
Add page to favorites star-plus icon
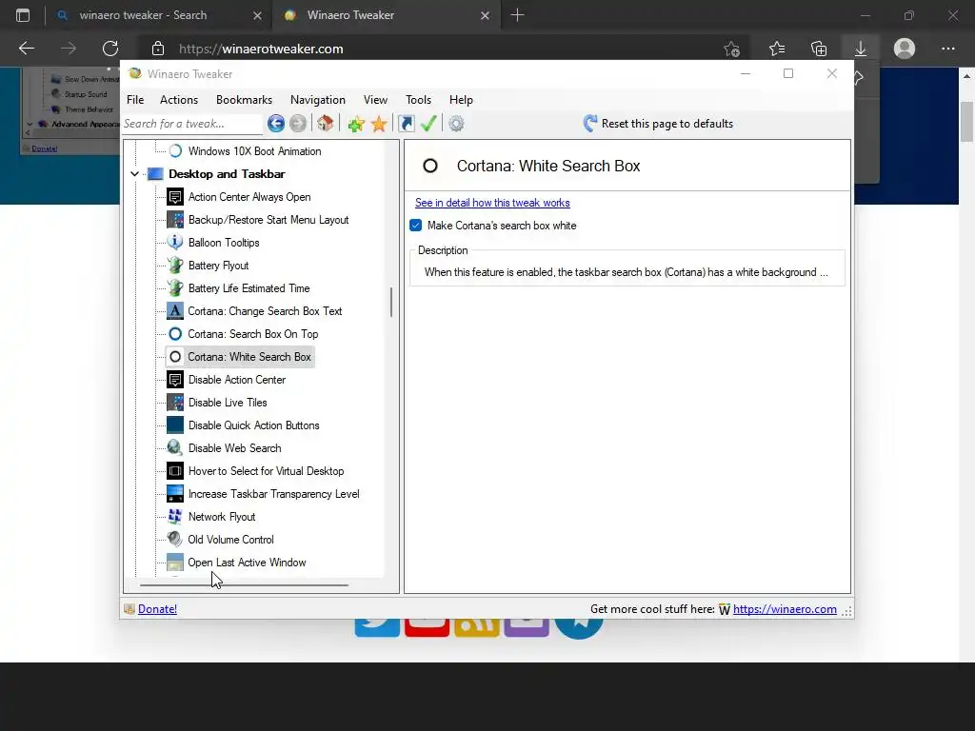pyautogui.click(x=732, y=49)
